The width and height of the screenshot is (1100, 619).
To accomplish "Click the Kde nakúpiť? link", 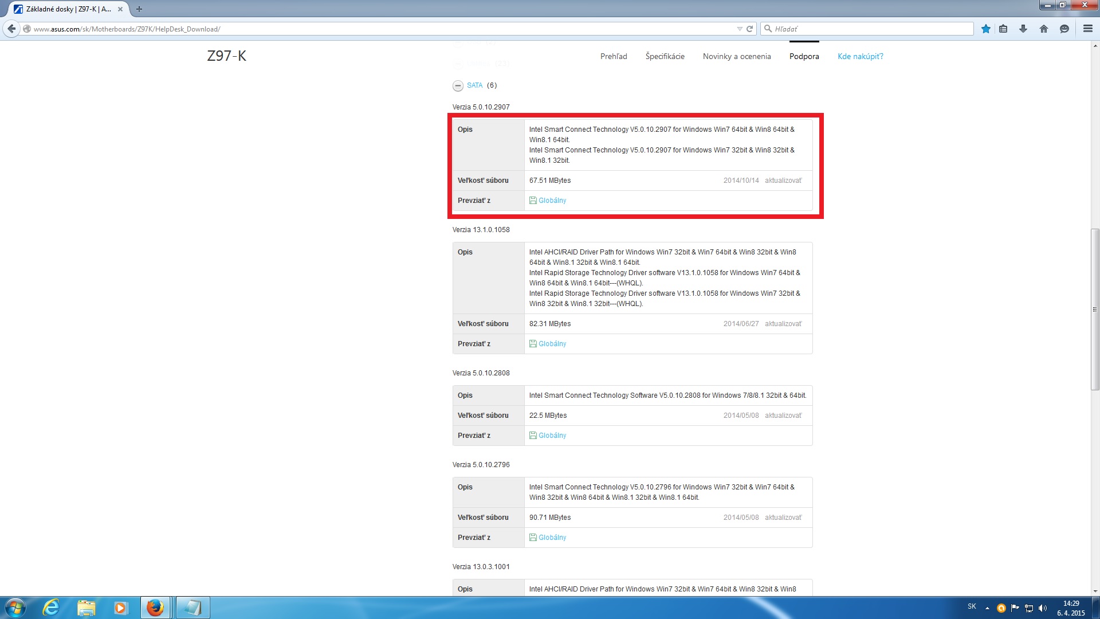I will coord(860,56).
